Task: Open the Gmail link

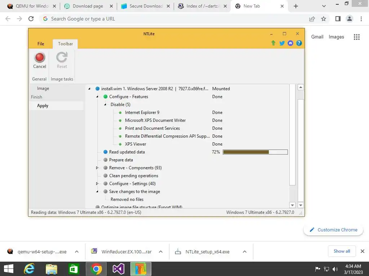Action: coord(317,37)
